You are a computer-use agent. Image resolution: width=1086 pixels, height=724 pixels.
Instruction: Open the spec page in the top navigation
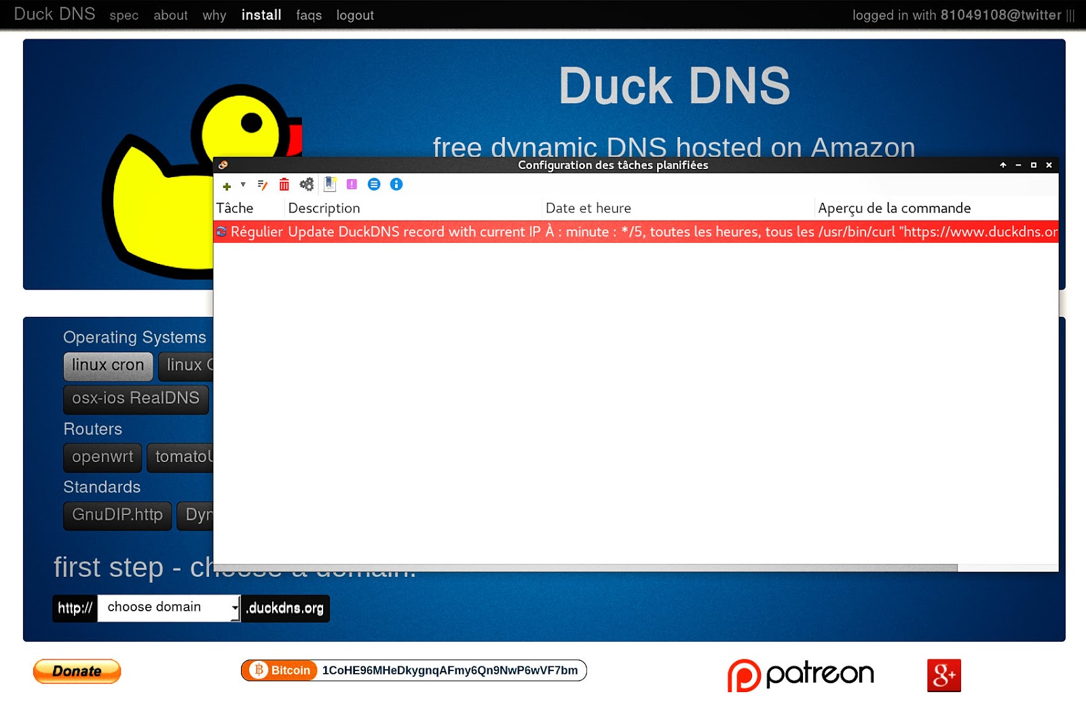[124, 15]
